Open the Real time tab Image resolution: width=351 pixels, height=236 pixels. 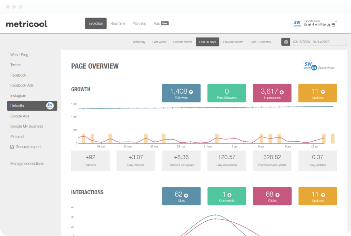[118, 24]
